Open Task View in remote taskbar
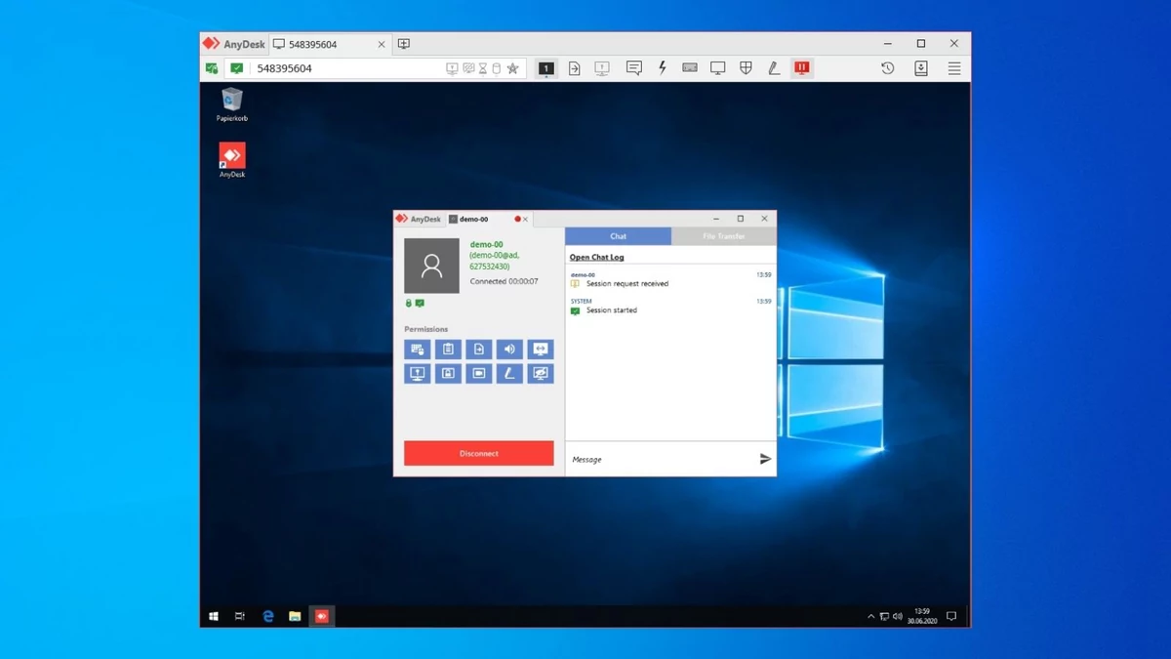The width and height of the screenshot is (1171, 659). (240, 616)
